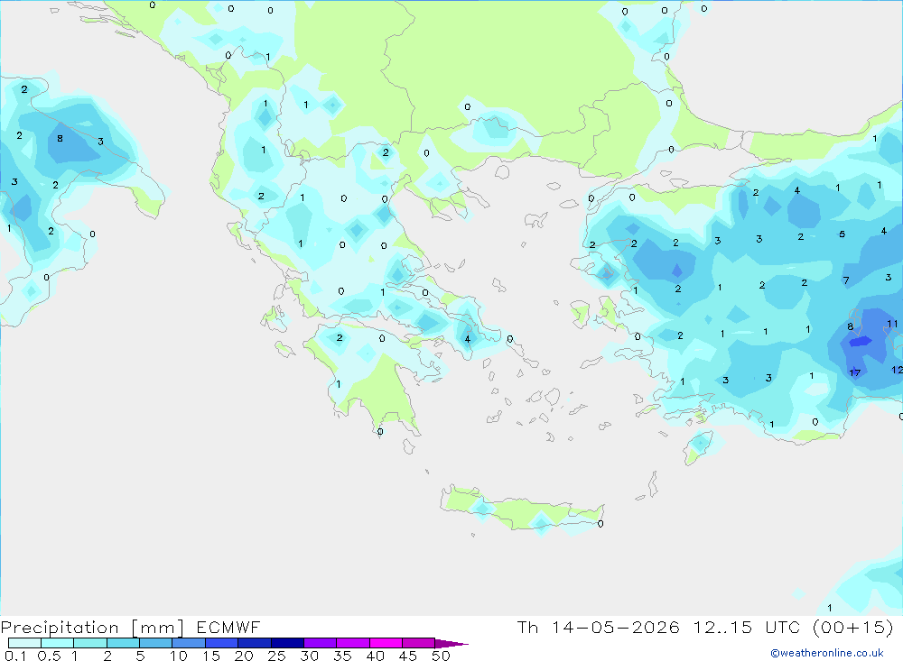903x661 pixels.
Task: Click the '17' precipitation value on map
Action: tap(854, 372)
